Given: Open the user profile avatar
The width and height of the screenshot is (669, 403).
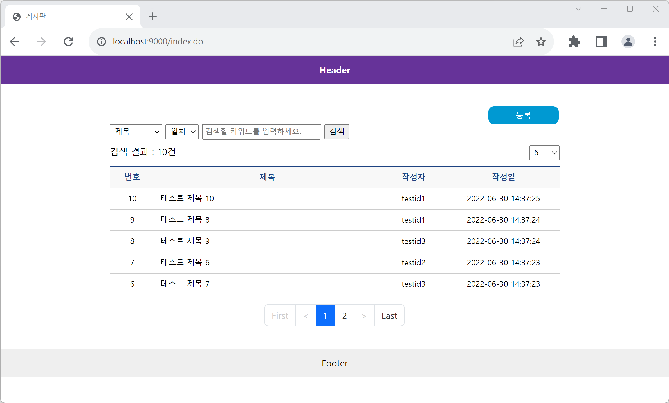Looking at the screenshot, I should [x=628, y=42].
